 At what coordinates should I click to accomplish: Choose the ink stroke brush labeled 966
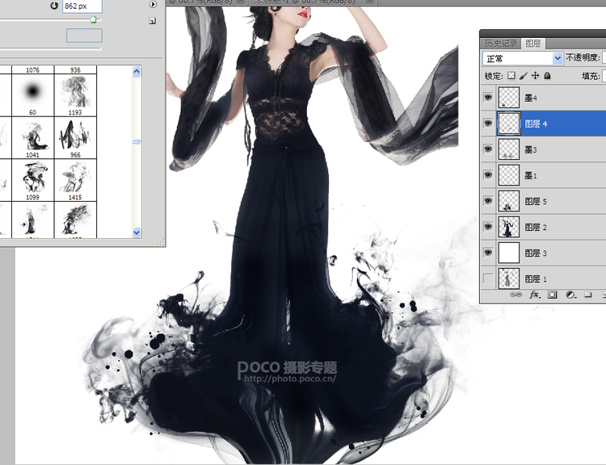pyautogui.click(x=75, y=137)
